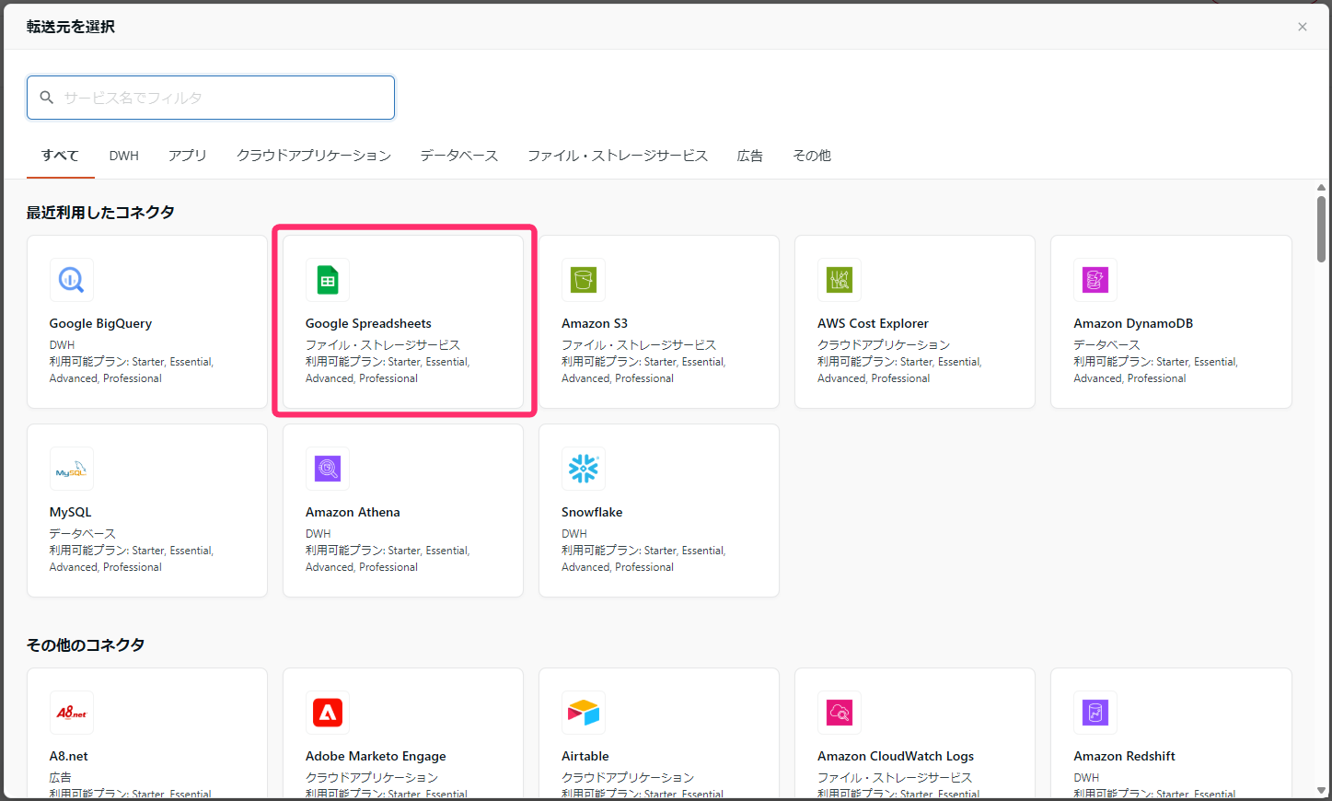Select the Amazon Redshift icon
The height and width of the screenshot is (801, 1332).
point(1095,713)
